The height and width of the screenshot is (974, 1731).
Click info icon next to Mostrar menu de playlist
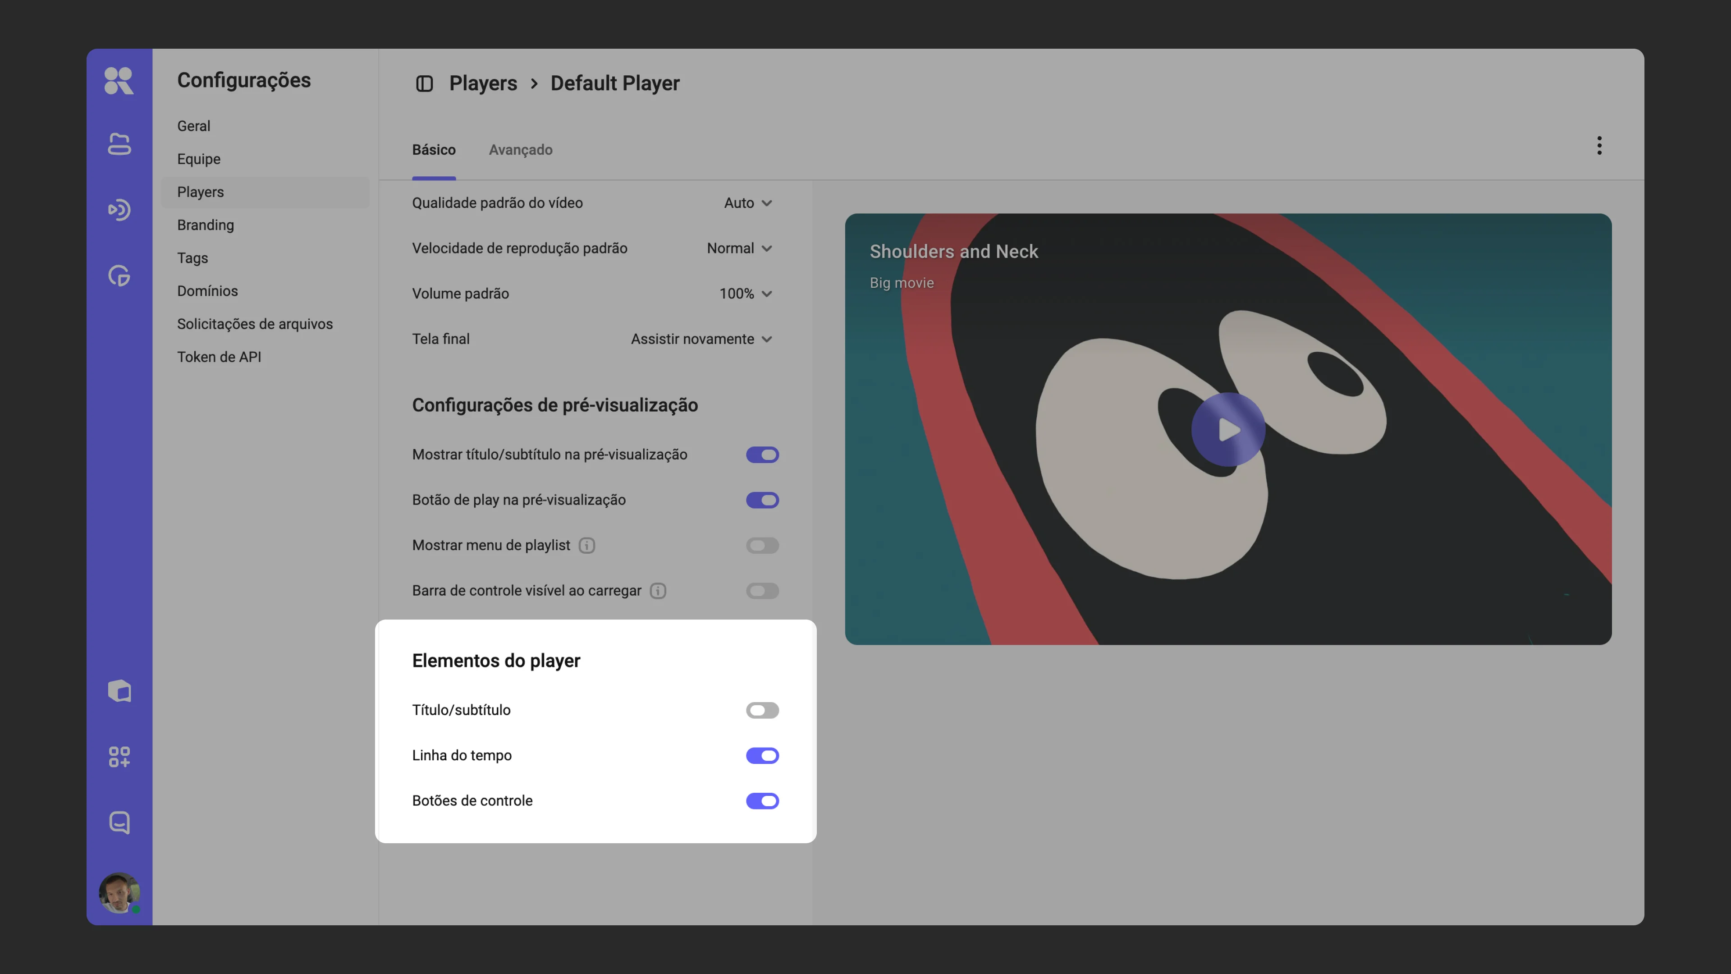(586, 545)
